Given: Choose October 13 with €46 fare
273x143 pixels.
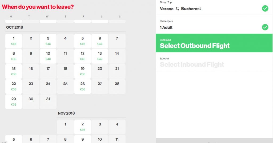Looking at the screenshot, I should click(100, 56).
